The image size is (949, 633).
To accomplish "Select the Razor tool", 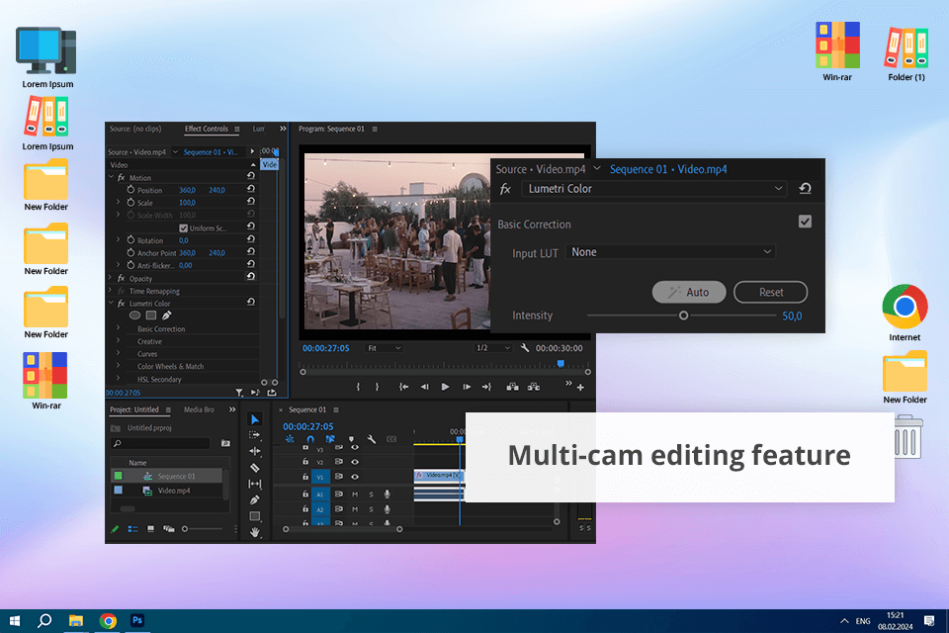I will [255, 468].
